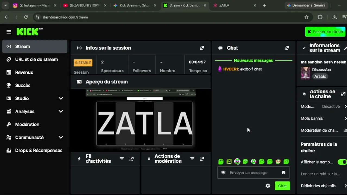Open the tab search dropdown arrow
The height and width of the screenshot is (195, 347).
(5, 5)
